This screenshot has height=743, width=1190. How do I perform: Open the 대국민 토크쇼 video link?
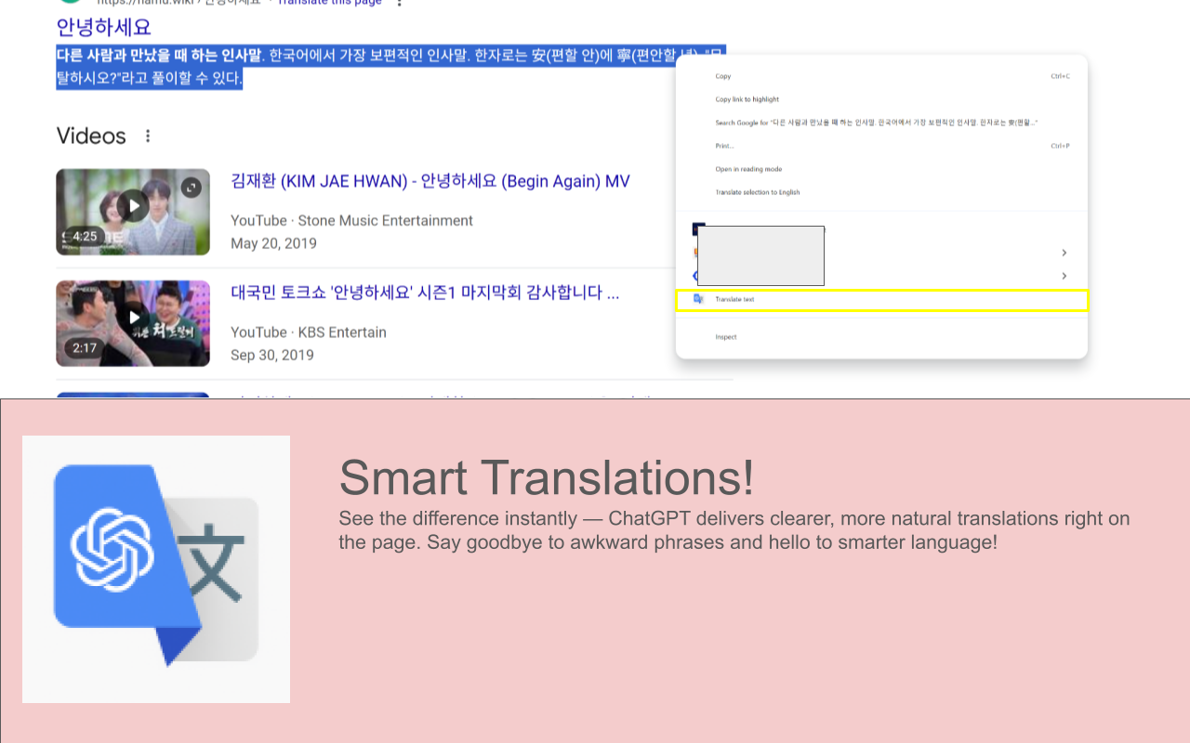click(x=425, y=293)
